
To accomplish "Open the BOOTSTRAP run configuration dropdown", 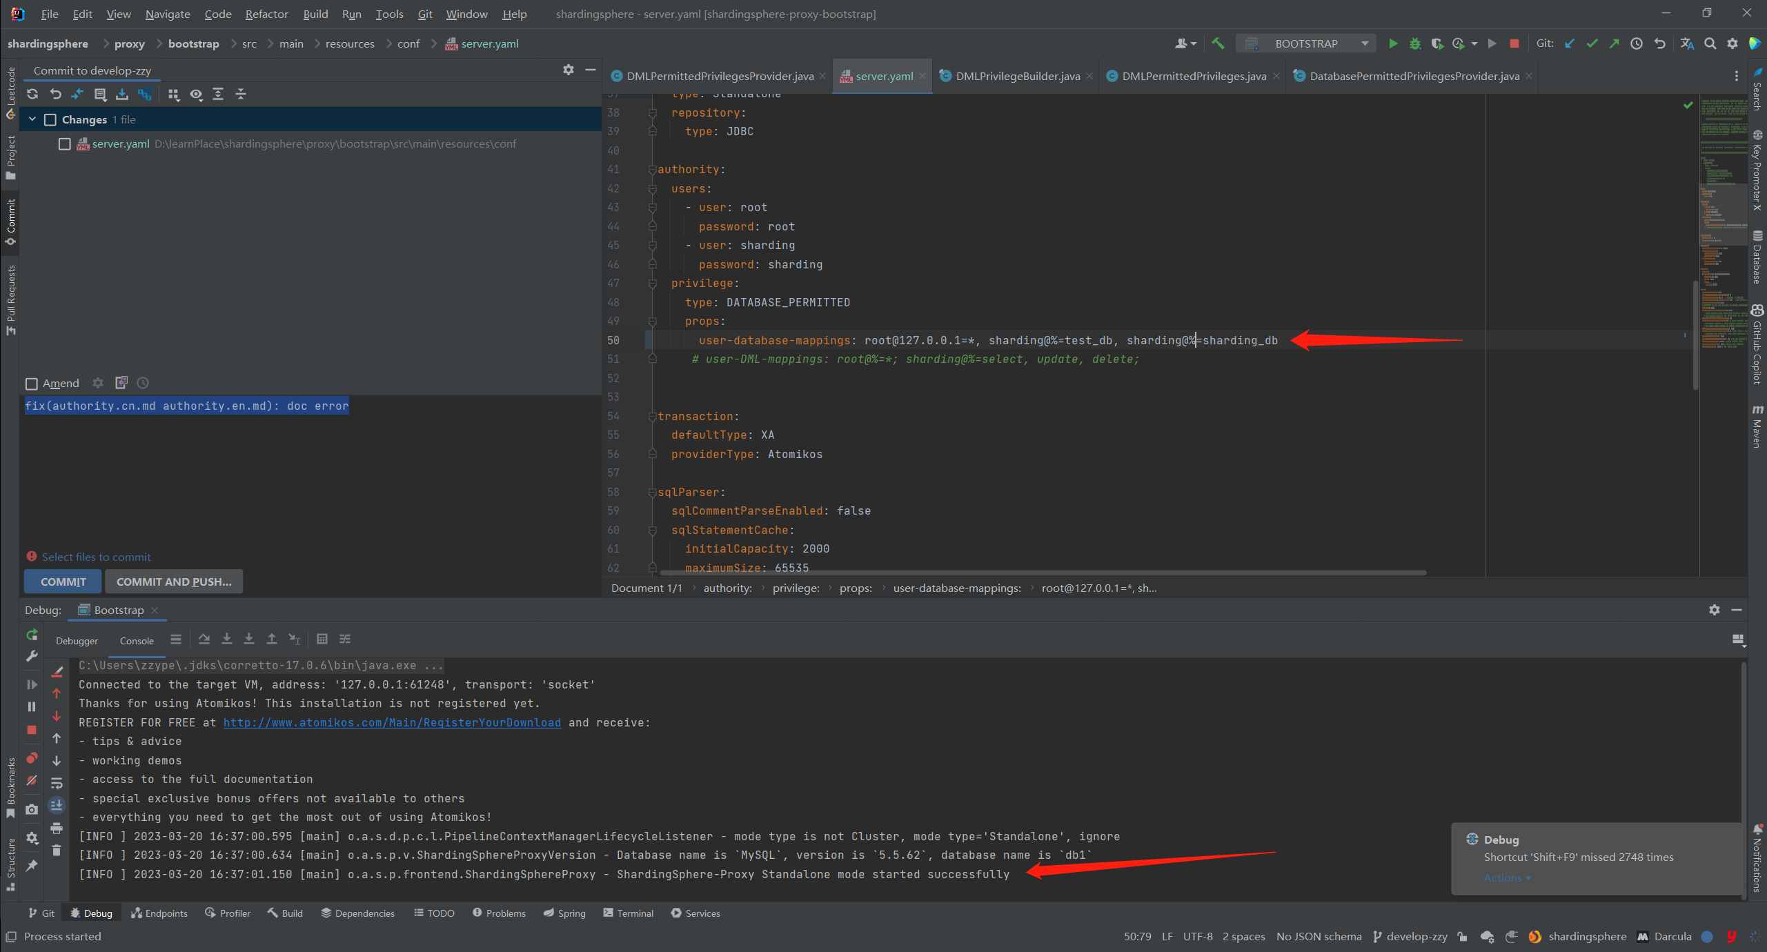I will (x=1306, y=43).
